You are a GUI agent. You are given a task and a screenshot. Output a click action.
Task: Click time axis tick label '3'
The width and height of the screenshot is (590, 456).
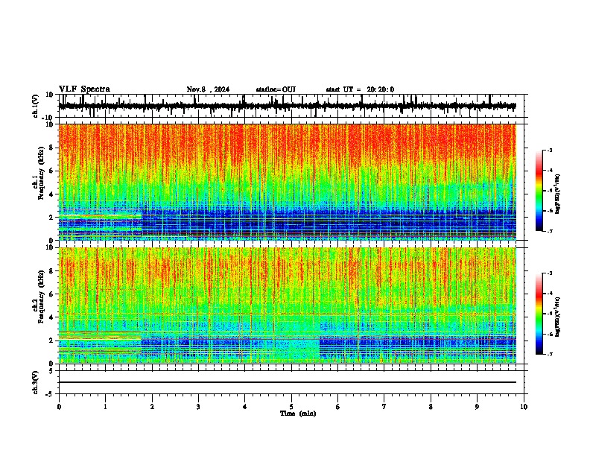click(x=198, y=407)
